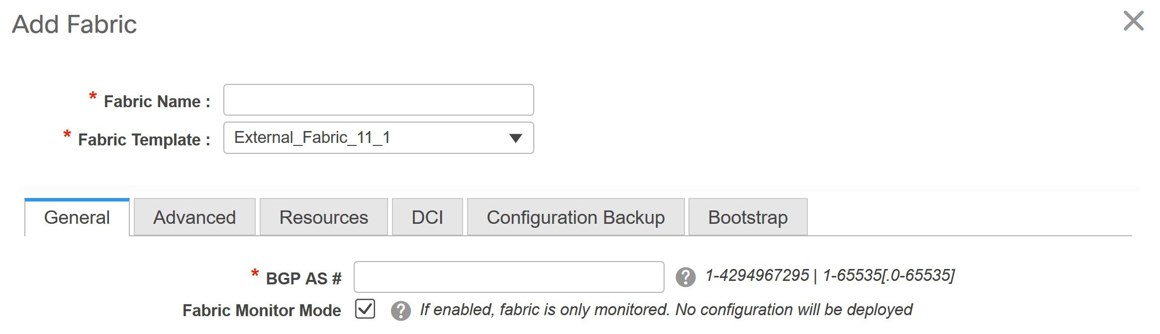
Task: Click the BGP AS # label
Action: [x=303, y=279]
